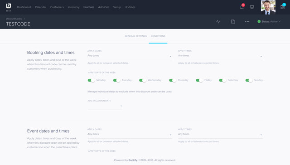
Task: Open the Add-Ons menu
Action: [104, 7]
